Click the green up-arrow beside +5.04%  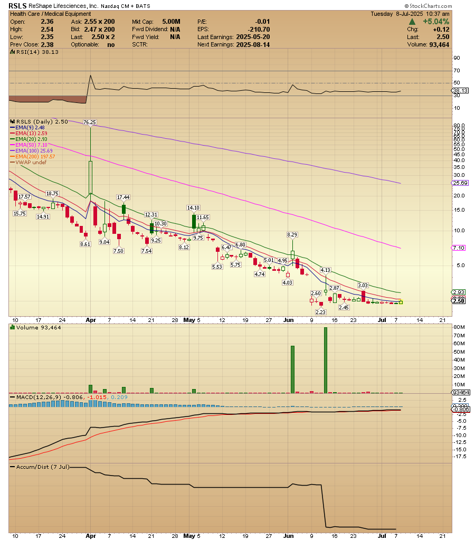point(412,22)
